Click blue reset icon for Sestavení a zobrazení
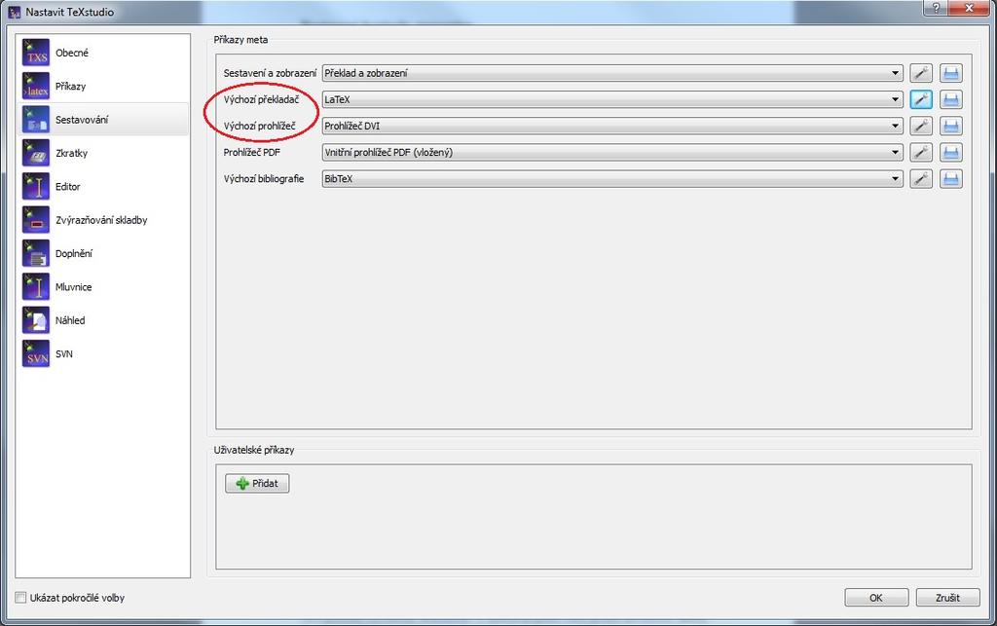Screen dimensions: 997x626 [951, 73]
